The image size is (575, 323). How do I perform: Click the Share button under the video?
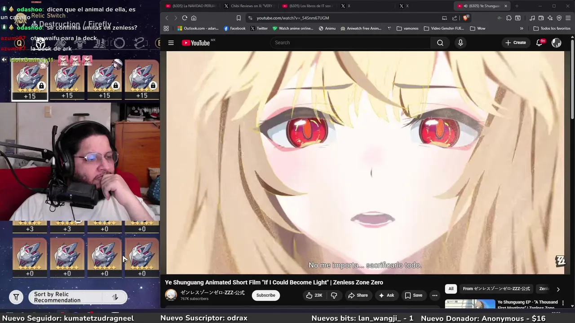tap(358, 295)
